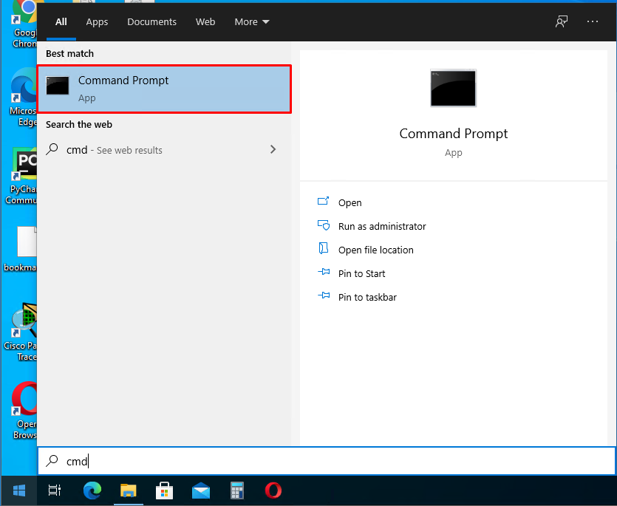Open Microsoft Store from the taskbar
This screenshot has width=617, height=506.
click(165, 490)
